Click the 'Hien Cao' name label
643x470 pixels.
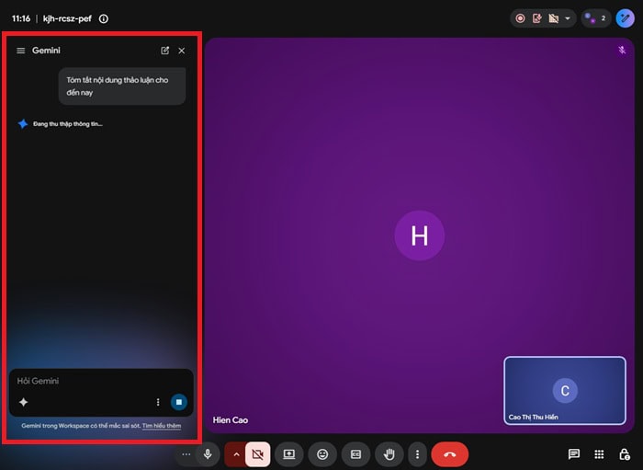(x=230, y=420)
